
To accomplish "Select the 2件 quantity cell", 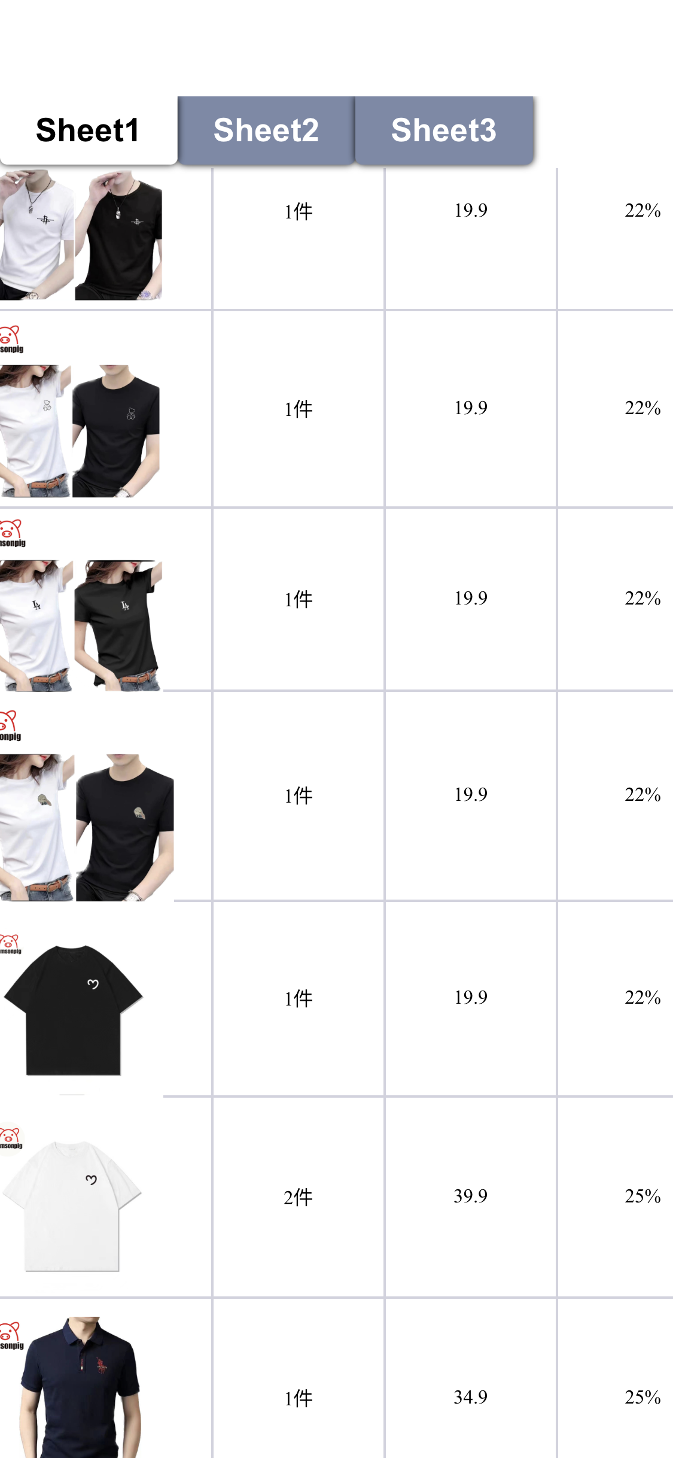I will coord(299,1197).
